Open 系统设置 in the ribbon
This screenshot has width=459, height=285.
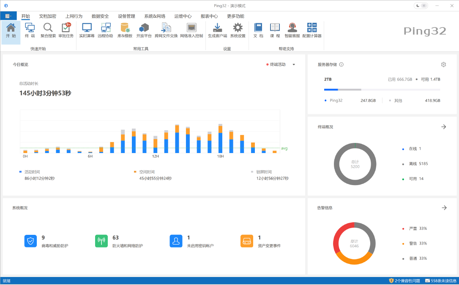click(x=237, y=30)
